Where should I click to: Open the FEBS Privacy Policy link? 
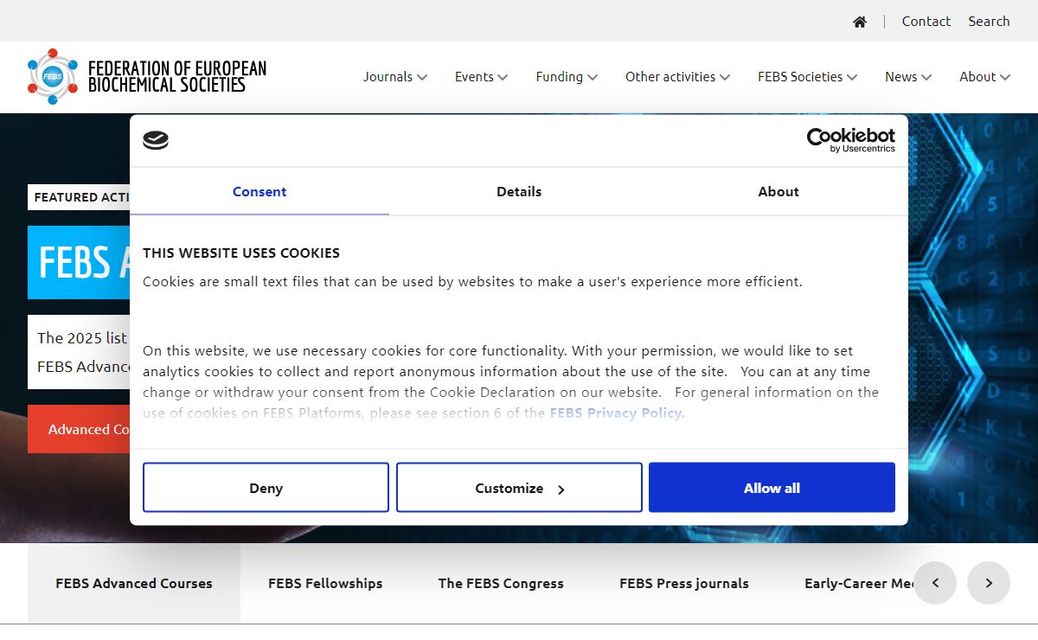pyautogui.click(x=617, y=413)
